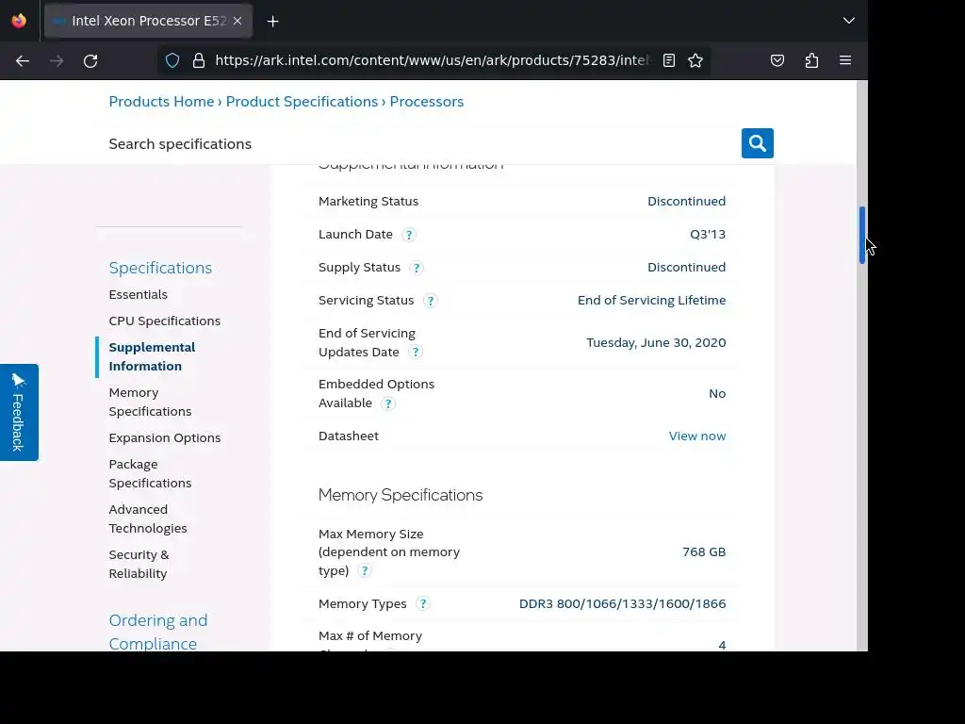Viewport: 965px width, 724px height.
Task: Open Processors breadcrumb link
Action: 427,102
